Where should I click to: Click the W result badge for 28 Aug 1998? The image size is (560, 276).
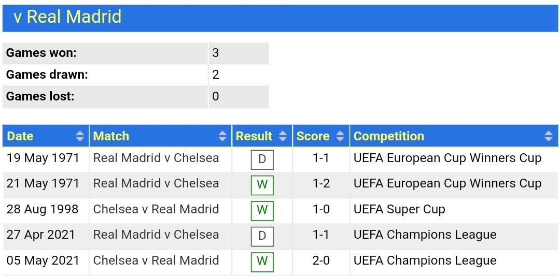(262, 211)
